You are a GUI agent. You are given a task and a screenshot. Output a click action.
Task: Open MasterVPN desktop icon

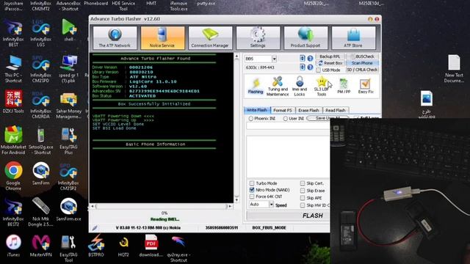coord(41,246)
